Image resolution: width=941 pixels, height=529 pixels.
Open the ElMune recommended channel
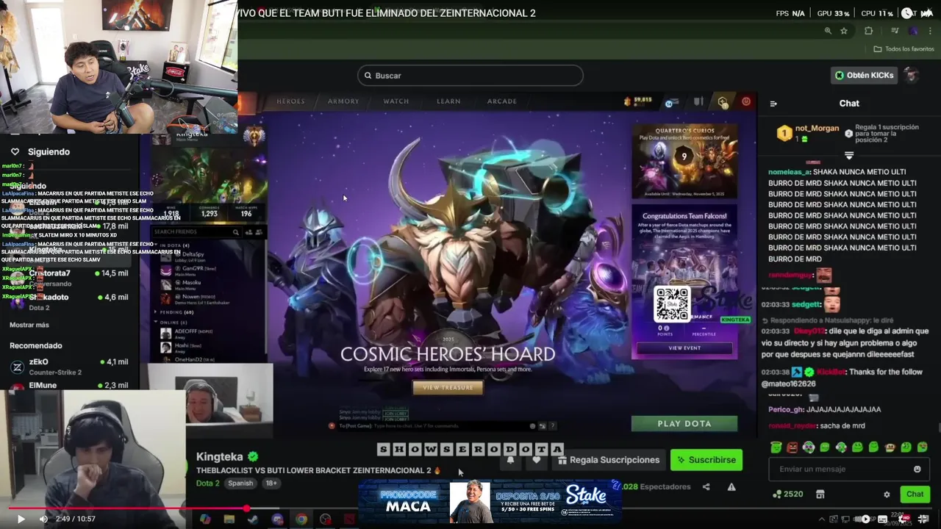(x=70, y=385)
